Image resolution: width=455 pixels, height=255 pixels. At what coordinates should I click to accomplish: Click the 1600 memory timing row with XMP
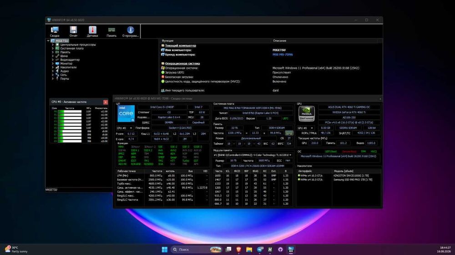tap(253, 176)
